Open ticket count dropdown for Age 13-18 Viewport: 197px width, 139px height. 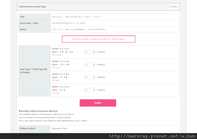[x=90, y=65]
